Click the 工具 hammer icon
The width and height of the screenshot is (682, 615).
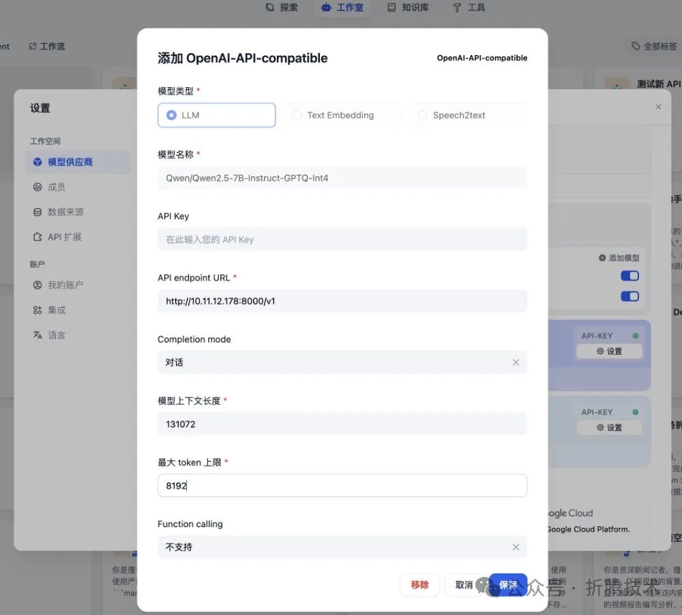[x=457, y=7]
